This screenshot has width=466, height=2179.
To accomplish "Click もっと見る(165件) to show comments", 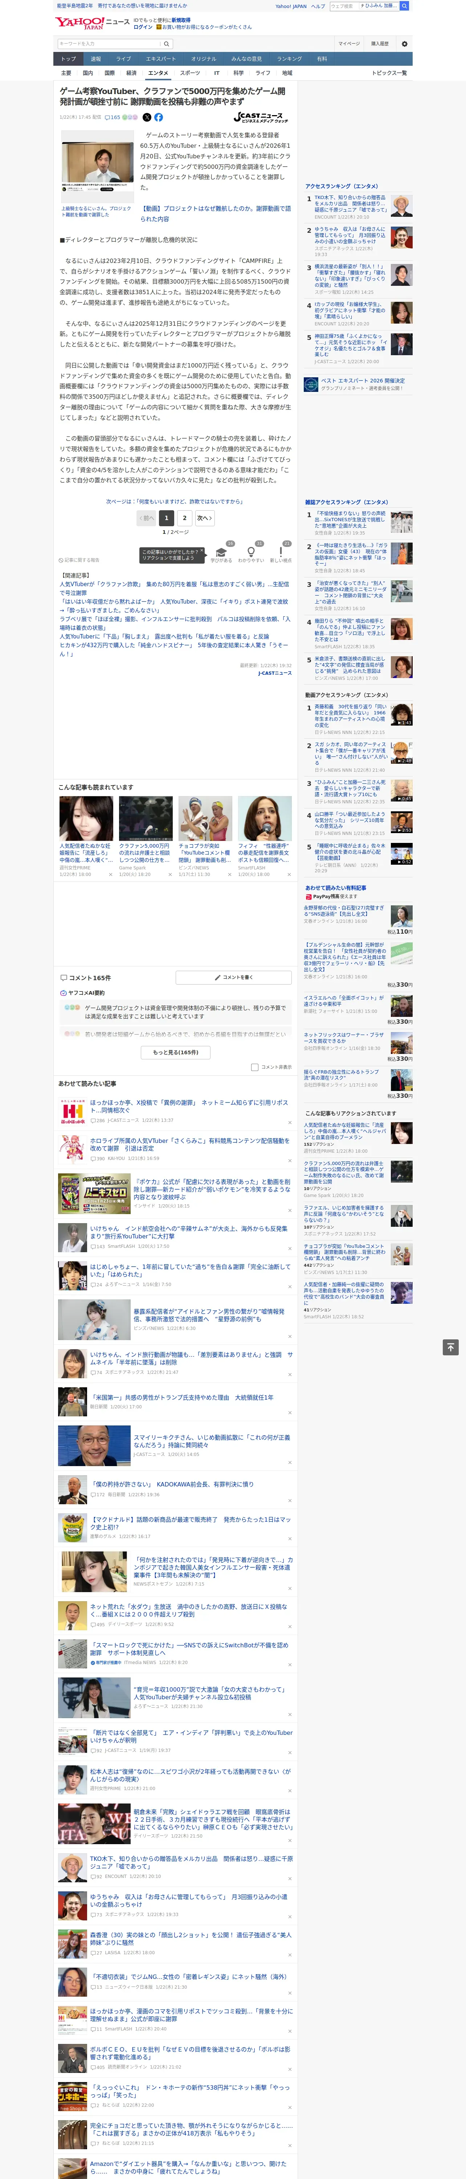I will click(176, 1052).
